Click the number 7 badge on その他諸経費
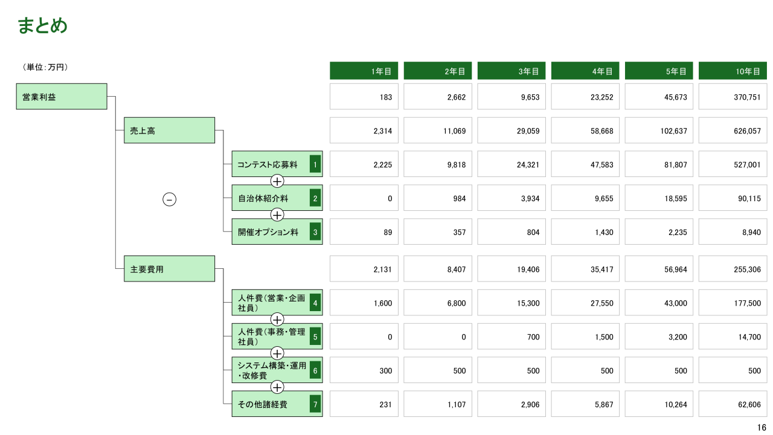 (315, 404)
